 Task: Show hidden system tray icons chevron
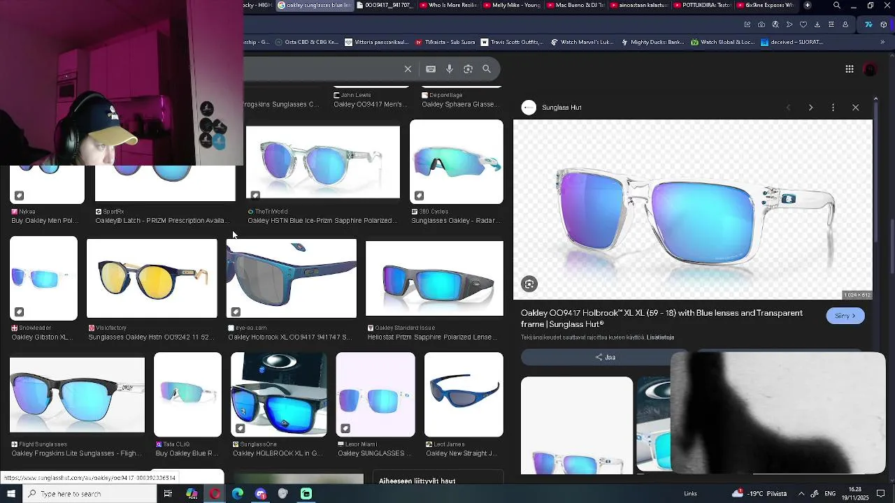[801, 494]
